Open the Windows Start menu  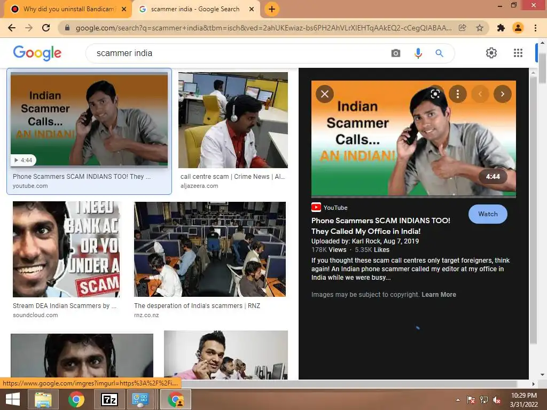click(13, 399)
